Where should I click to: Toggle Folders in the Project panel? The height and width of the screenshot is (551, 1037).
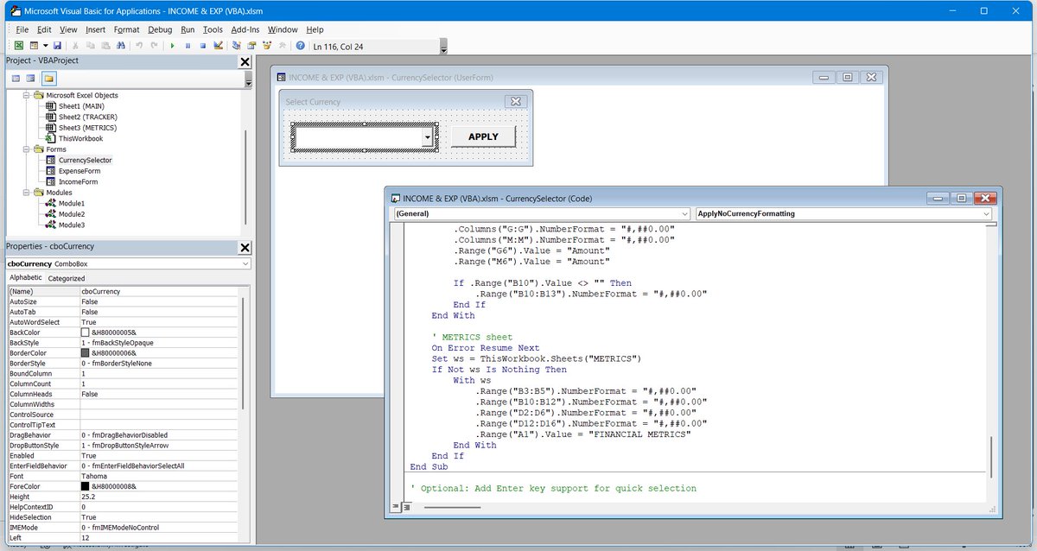coord(49,79)
